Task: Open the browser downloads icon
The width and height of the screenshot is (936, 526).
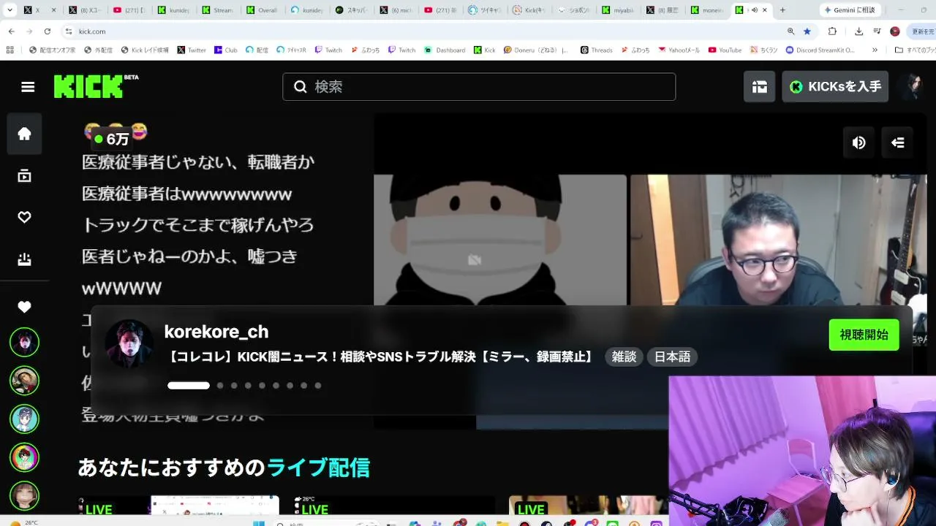Action: 859,31
